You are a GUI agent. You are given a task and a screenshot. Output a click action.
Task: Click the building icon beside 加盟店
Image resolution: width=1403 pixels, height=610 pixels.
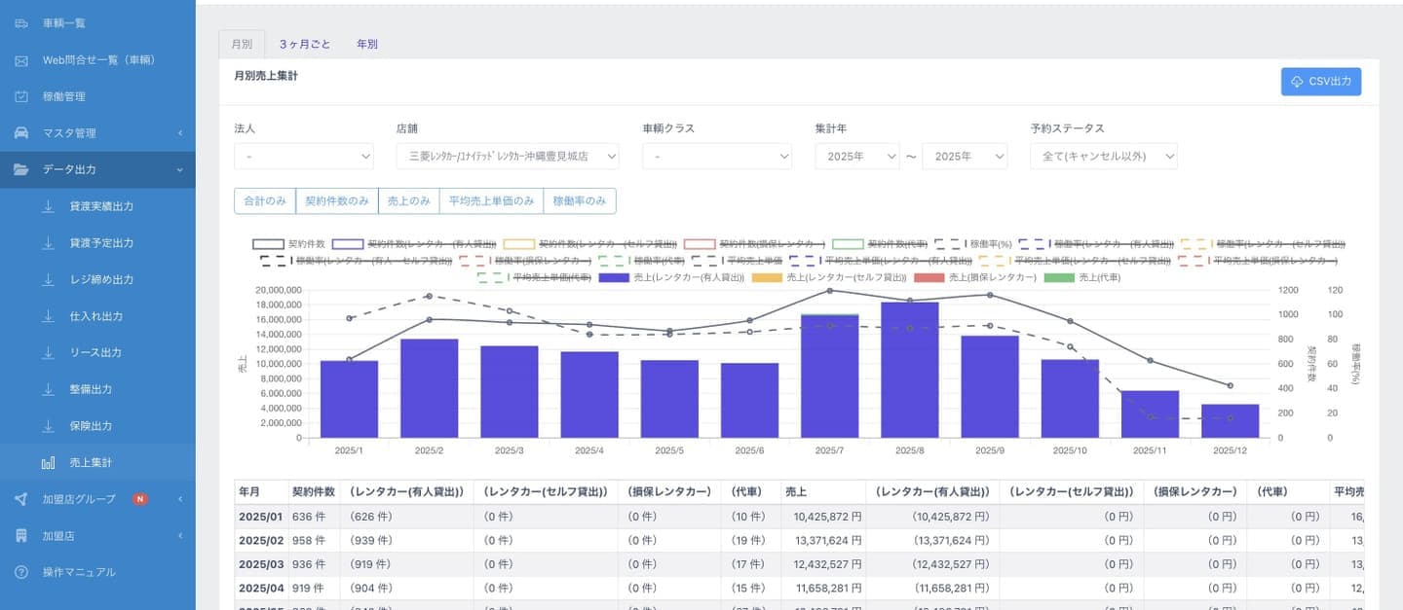[x=21, y=535]
